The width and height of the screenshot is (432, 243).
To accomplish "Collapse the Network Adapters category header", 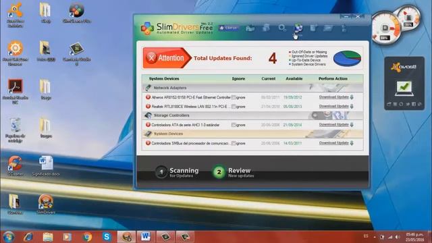I will click(252, 88).
